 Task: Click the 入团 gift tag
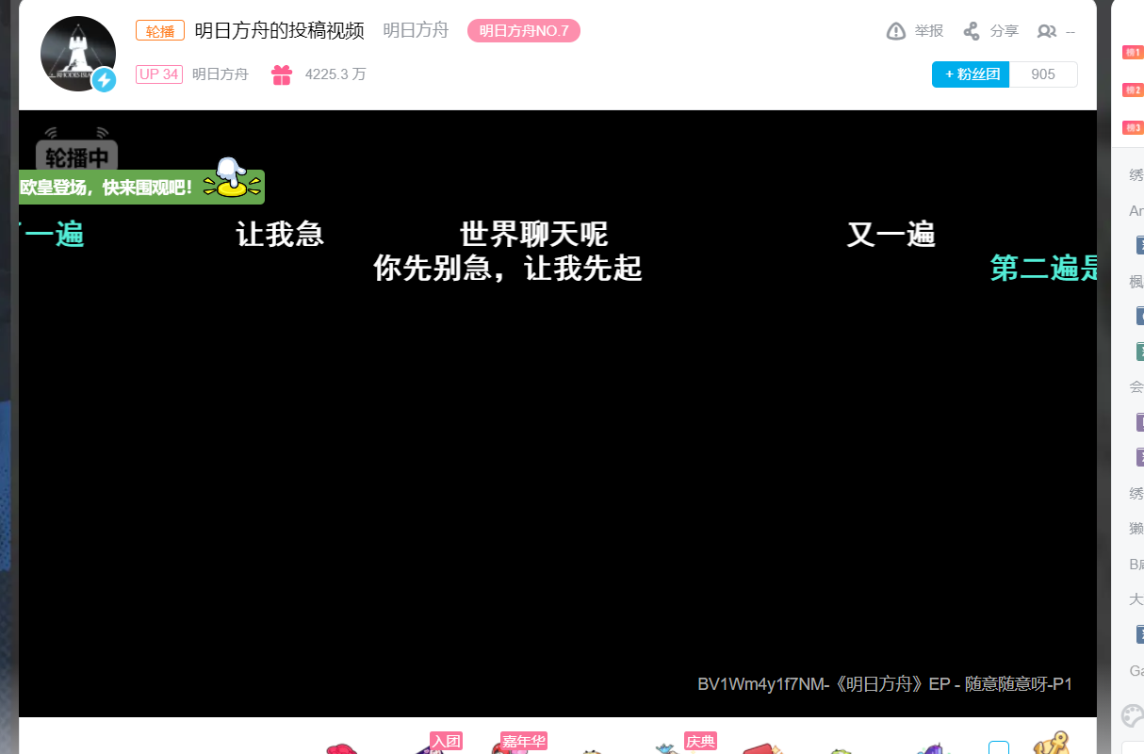coord(446,741)
